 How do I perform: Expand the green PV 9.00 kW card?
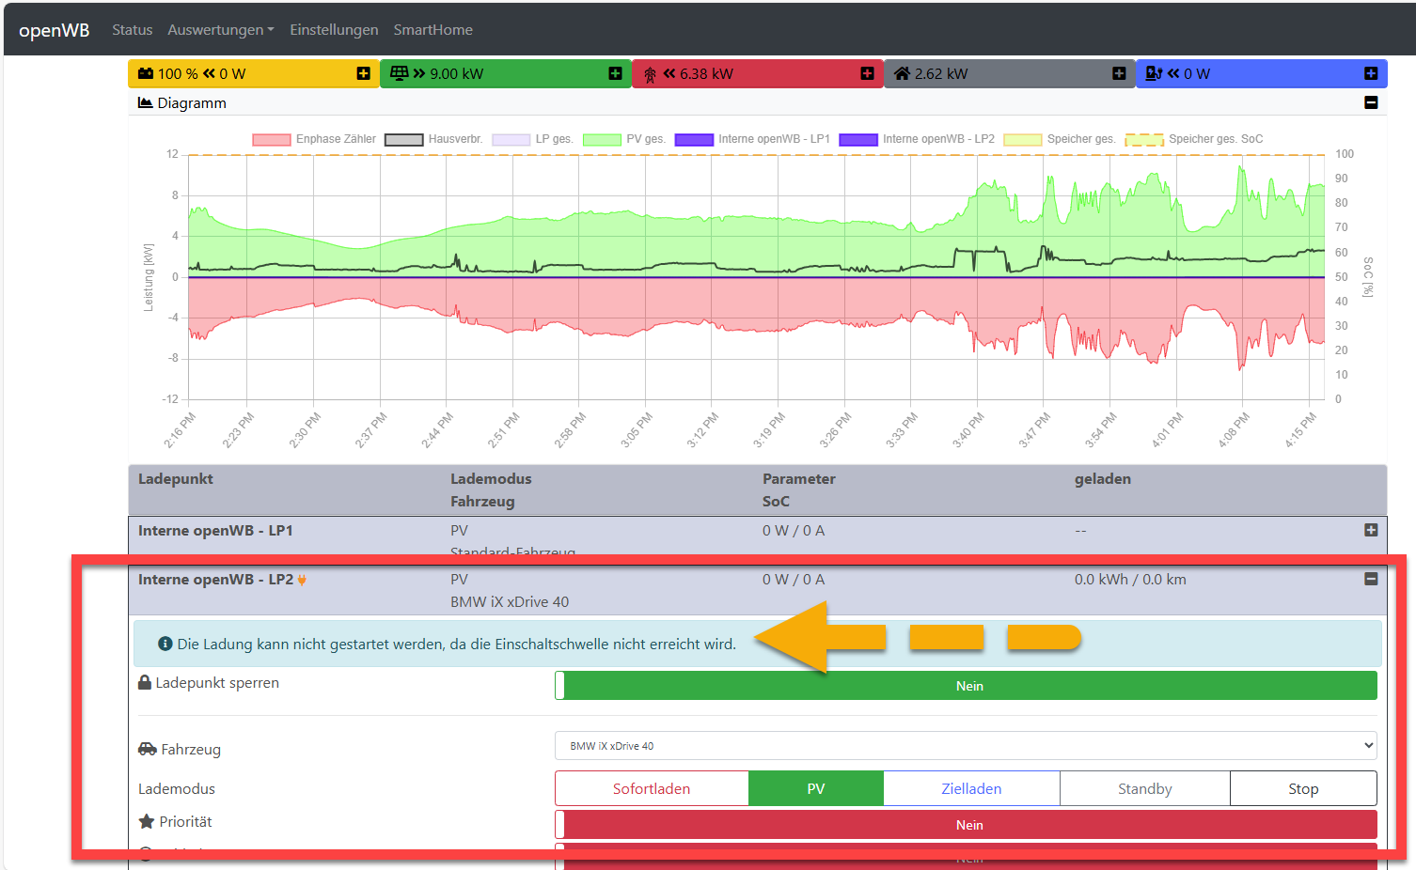click(615, 73)
